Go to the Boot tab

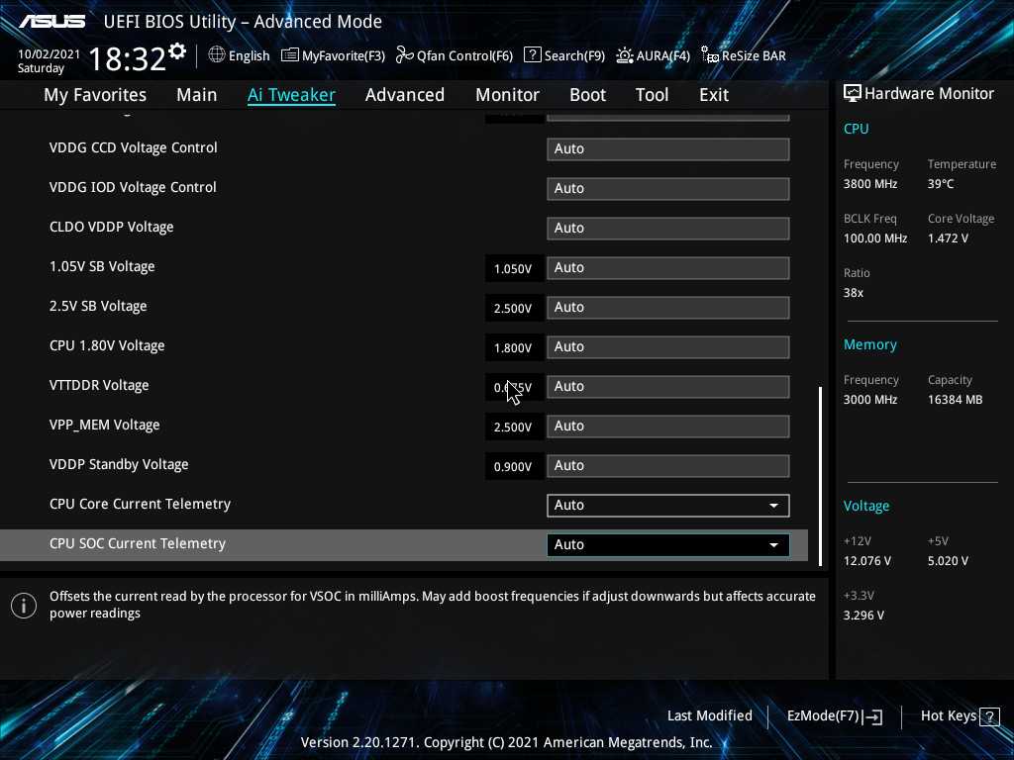(x=587, y=95)
